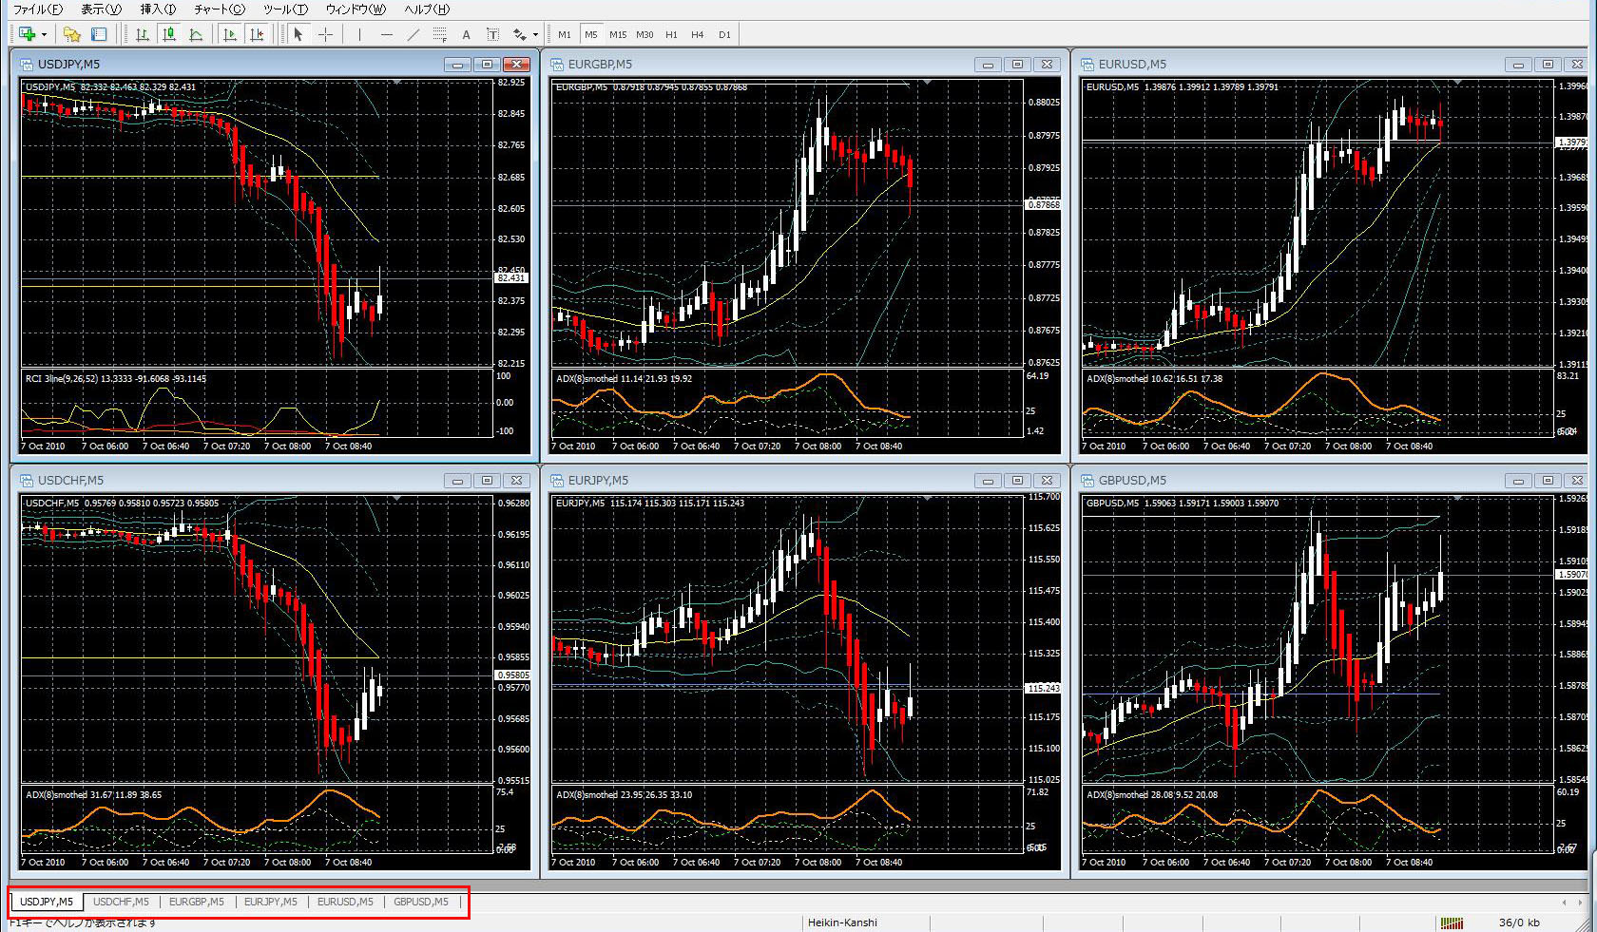This screenshot has width=1597, height=932.
Task: Toggle Chart Shift icon
Action: click(x=257, y=34)
